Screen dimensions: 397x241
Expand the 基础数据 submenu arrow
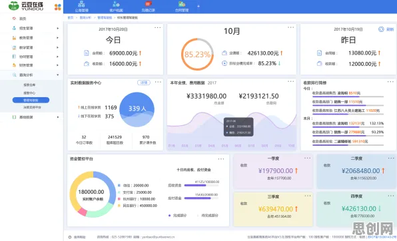(58, 117)
